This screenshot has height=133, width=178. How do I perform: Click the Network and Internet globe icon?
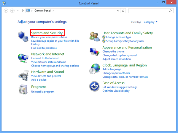pos(23,58)
